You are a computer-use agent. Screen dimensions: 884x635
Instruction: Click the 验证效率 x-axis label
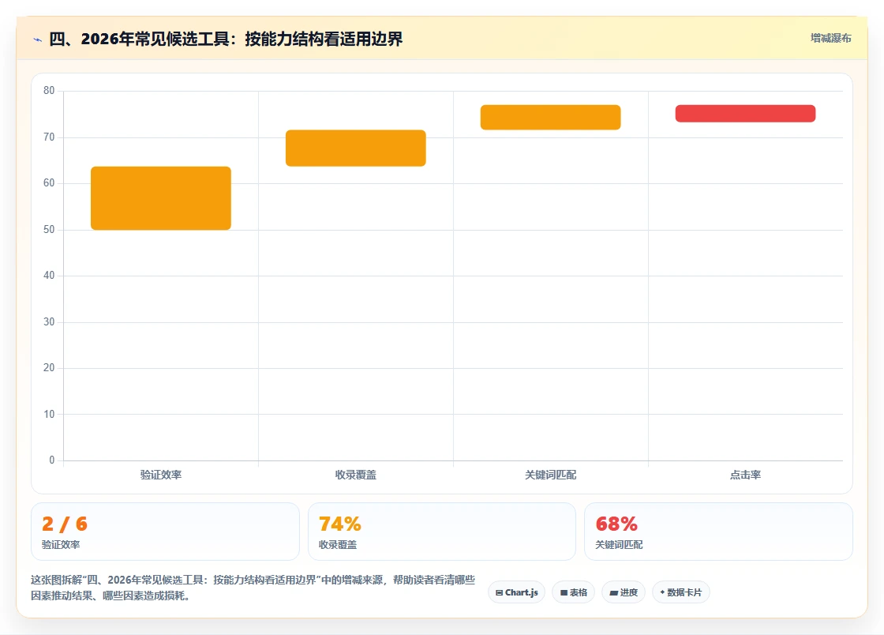pyautogui.click(x=161, y=475)
